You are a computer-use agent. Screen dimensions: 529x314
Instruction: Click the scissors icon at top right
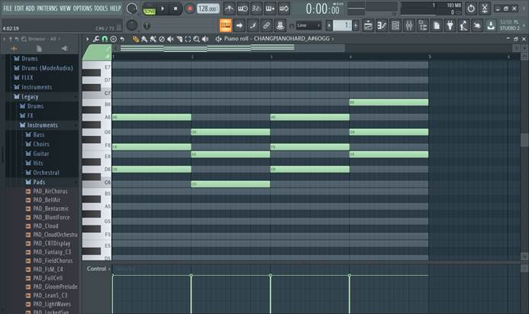click(x=485, y=8)
